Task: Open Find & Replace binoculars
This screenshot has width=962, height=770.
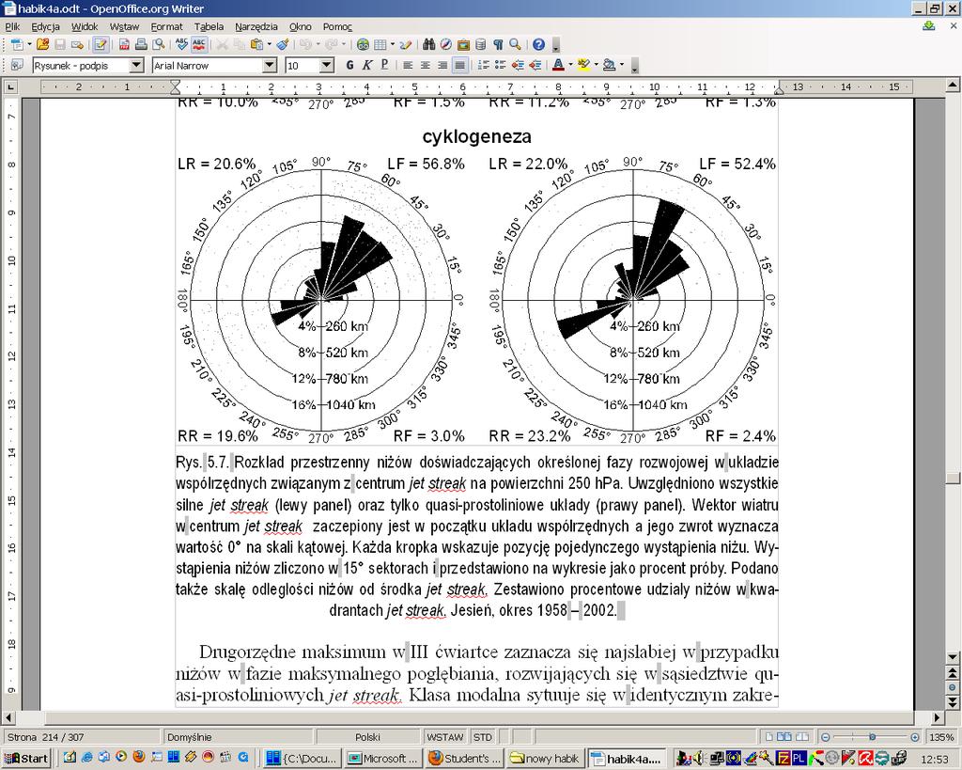Action: [428, 44]
